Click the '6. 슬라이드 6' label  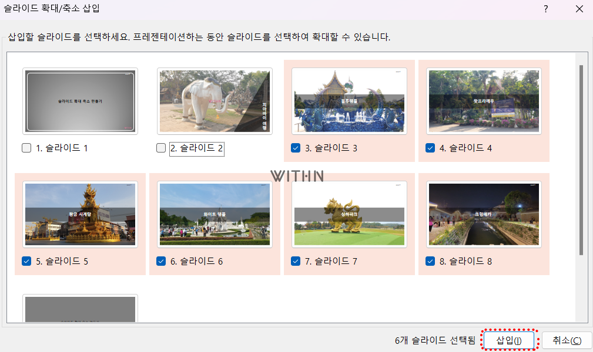coord(197,261)
